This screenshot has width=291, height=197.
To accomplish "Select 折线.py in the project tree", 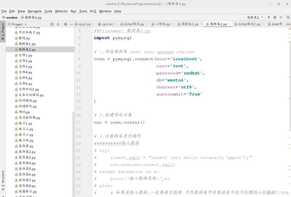I will coord(40,38).
